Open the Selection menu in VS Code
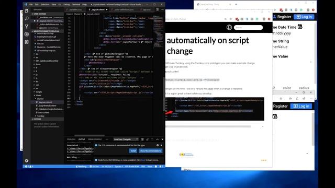Image resolution: width=335 pixels, height=188 pixels. coord(45,5)
